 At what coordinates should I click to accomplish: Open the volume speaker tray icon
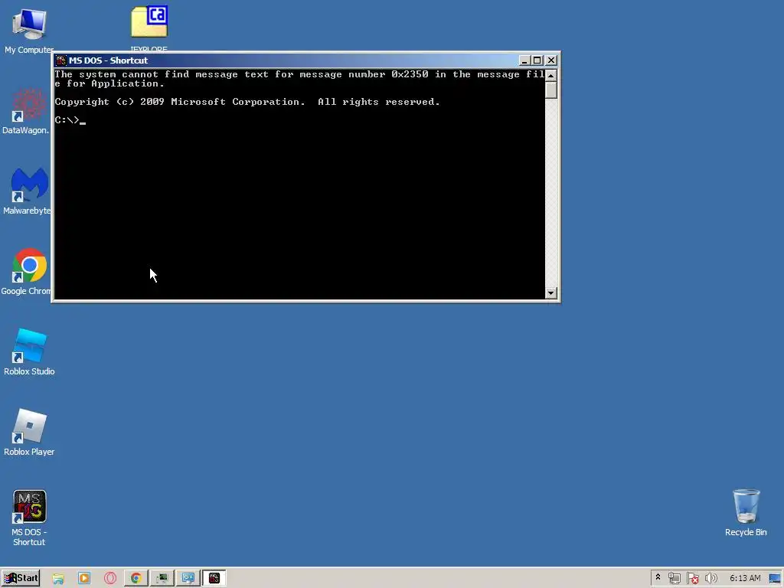click(x=710, y=578)
